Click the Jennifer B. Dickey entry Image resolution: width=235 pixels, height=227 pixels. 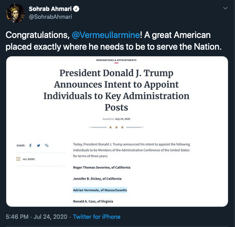pos(99,179)
